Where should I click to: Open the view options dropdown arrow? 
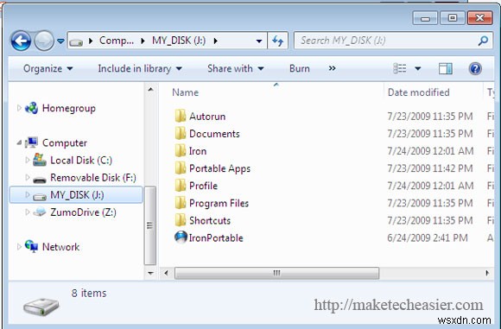click(417, 68)
